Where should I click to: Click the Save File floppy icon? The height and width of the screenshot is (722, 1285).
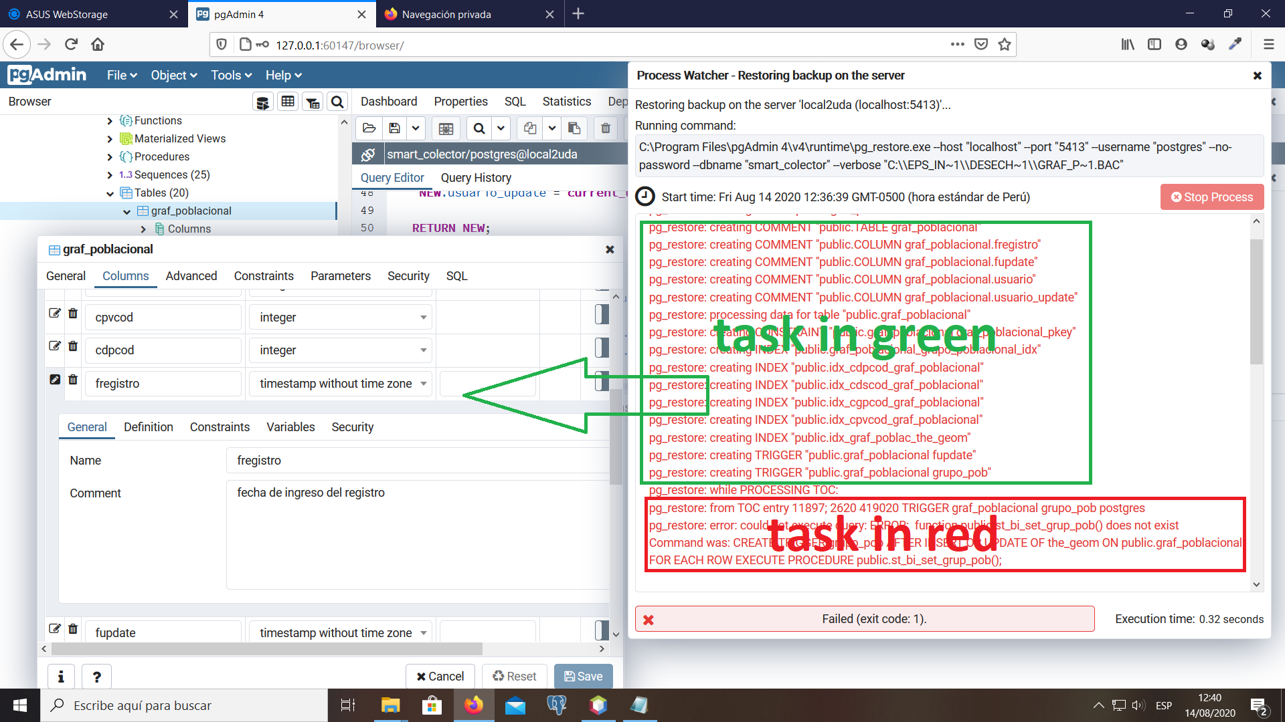pos(394,128)
